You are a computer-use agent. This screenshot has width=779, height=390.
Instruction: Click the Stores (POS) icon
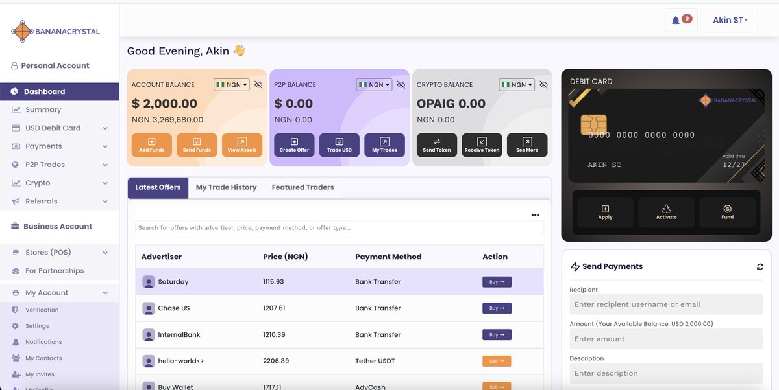[16, 253]
